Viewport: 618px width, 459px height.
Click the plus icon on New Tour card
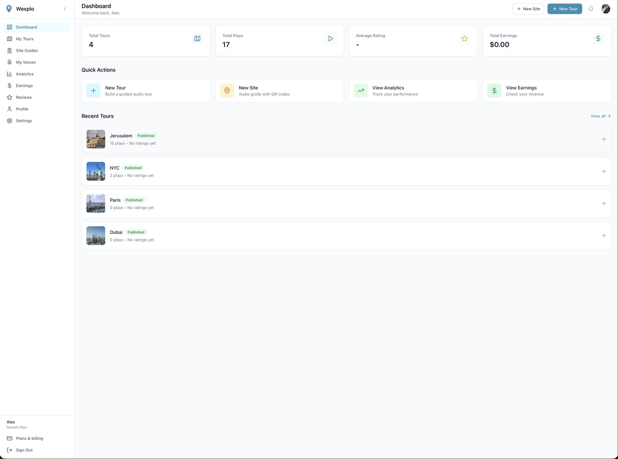coord(94,91)
